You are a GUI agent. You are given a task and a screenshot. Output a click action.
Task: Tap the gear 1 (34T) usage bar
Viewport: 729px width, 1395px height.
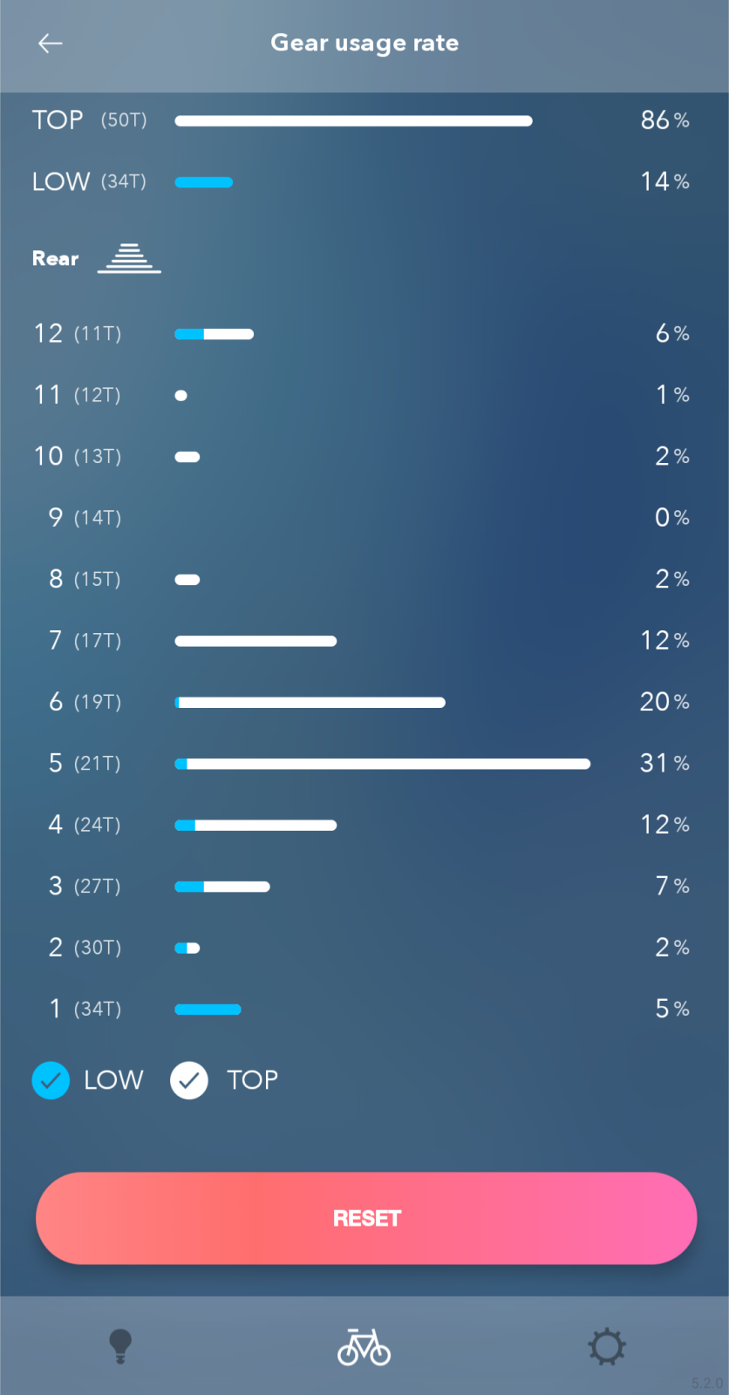click(x=208, y=1010)
